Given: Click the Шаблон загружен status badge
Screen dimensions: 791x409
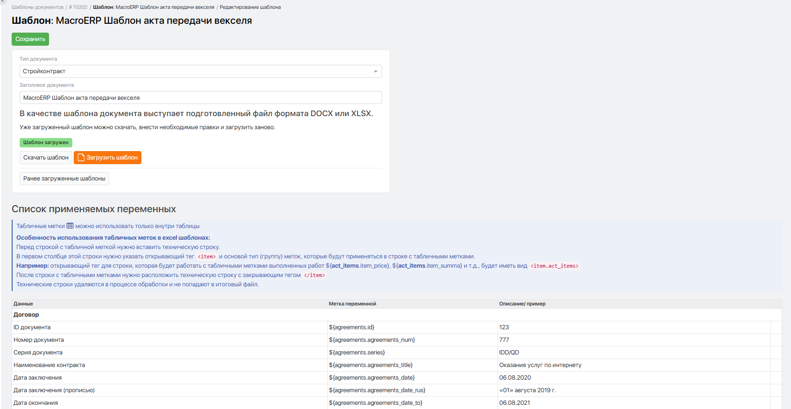Looking at the screenshot, I should point(46,142).
